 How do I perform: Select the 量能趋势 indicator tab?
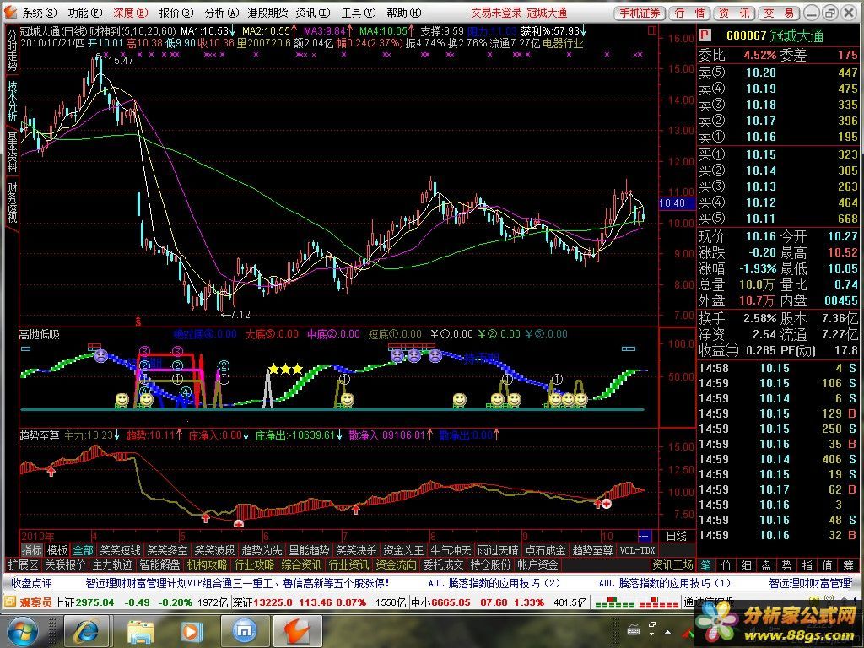click(309, 550)
